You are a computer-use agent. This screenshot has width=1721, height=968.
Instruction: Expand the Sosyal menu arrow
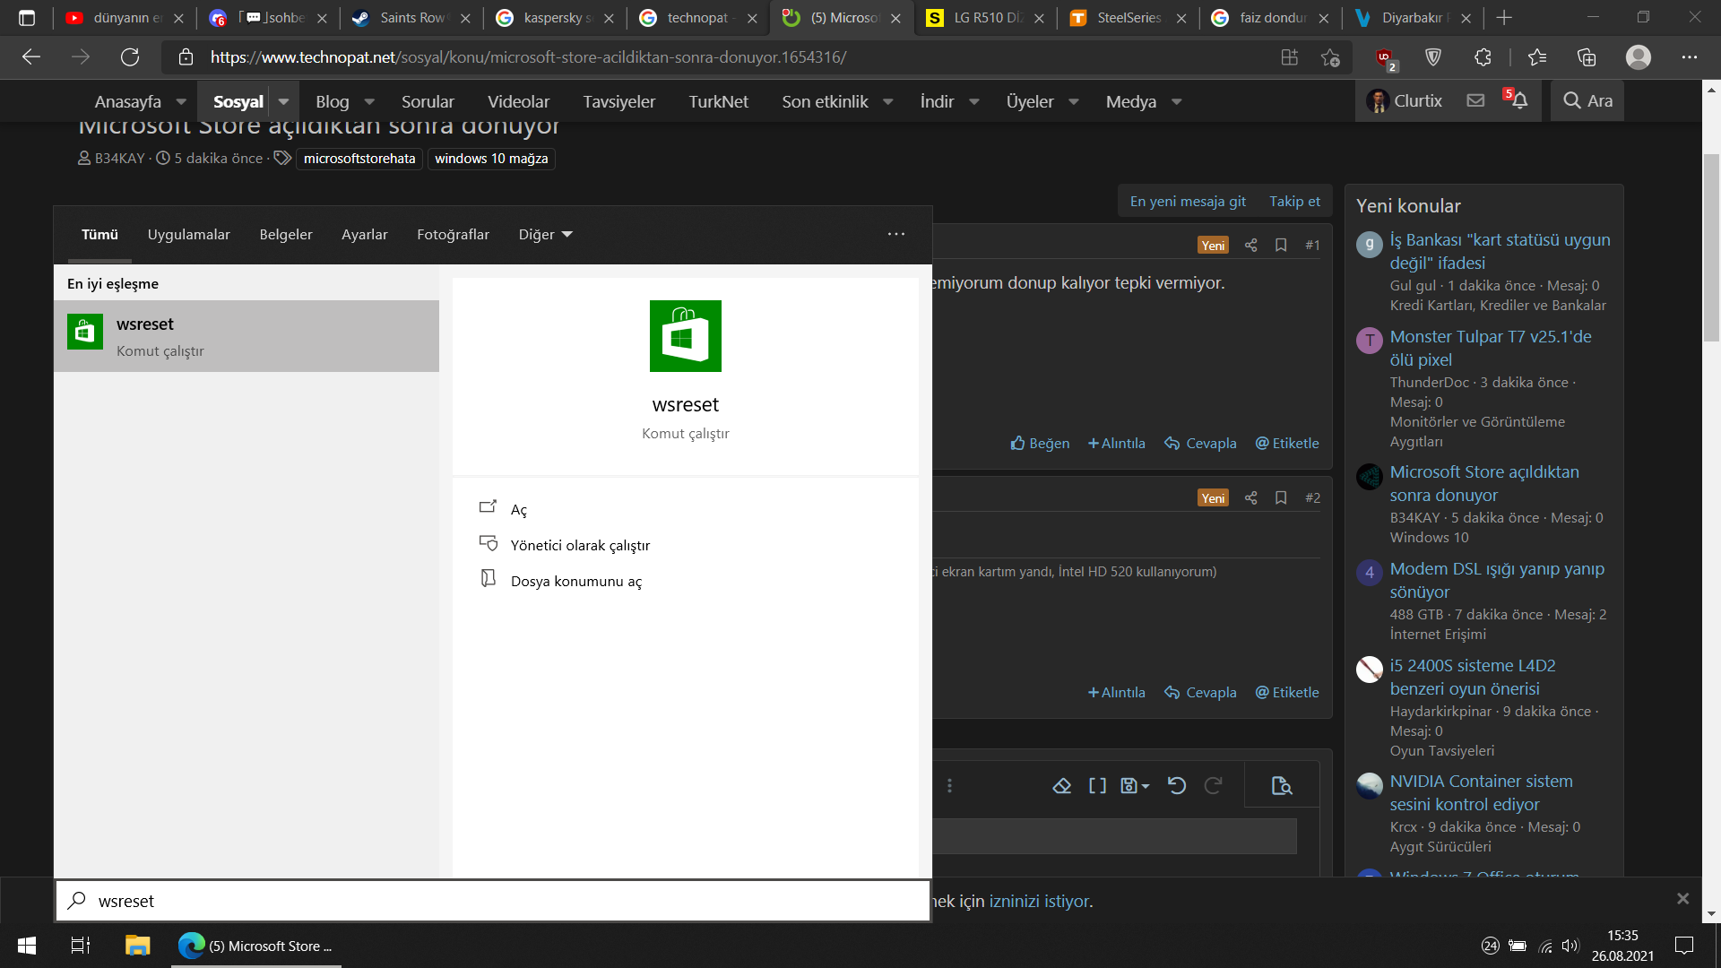(283, 101)
